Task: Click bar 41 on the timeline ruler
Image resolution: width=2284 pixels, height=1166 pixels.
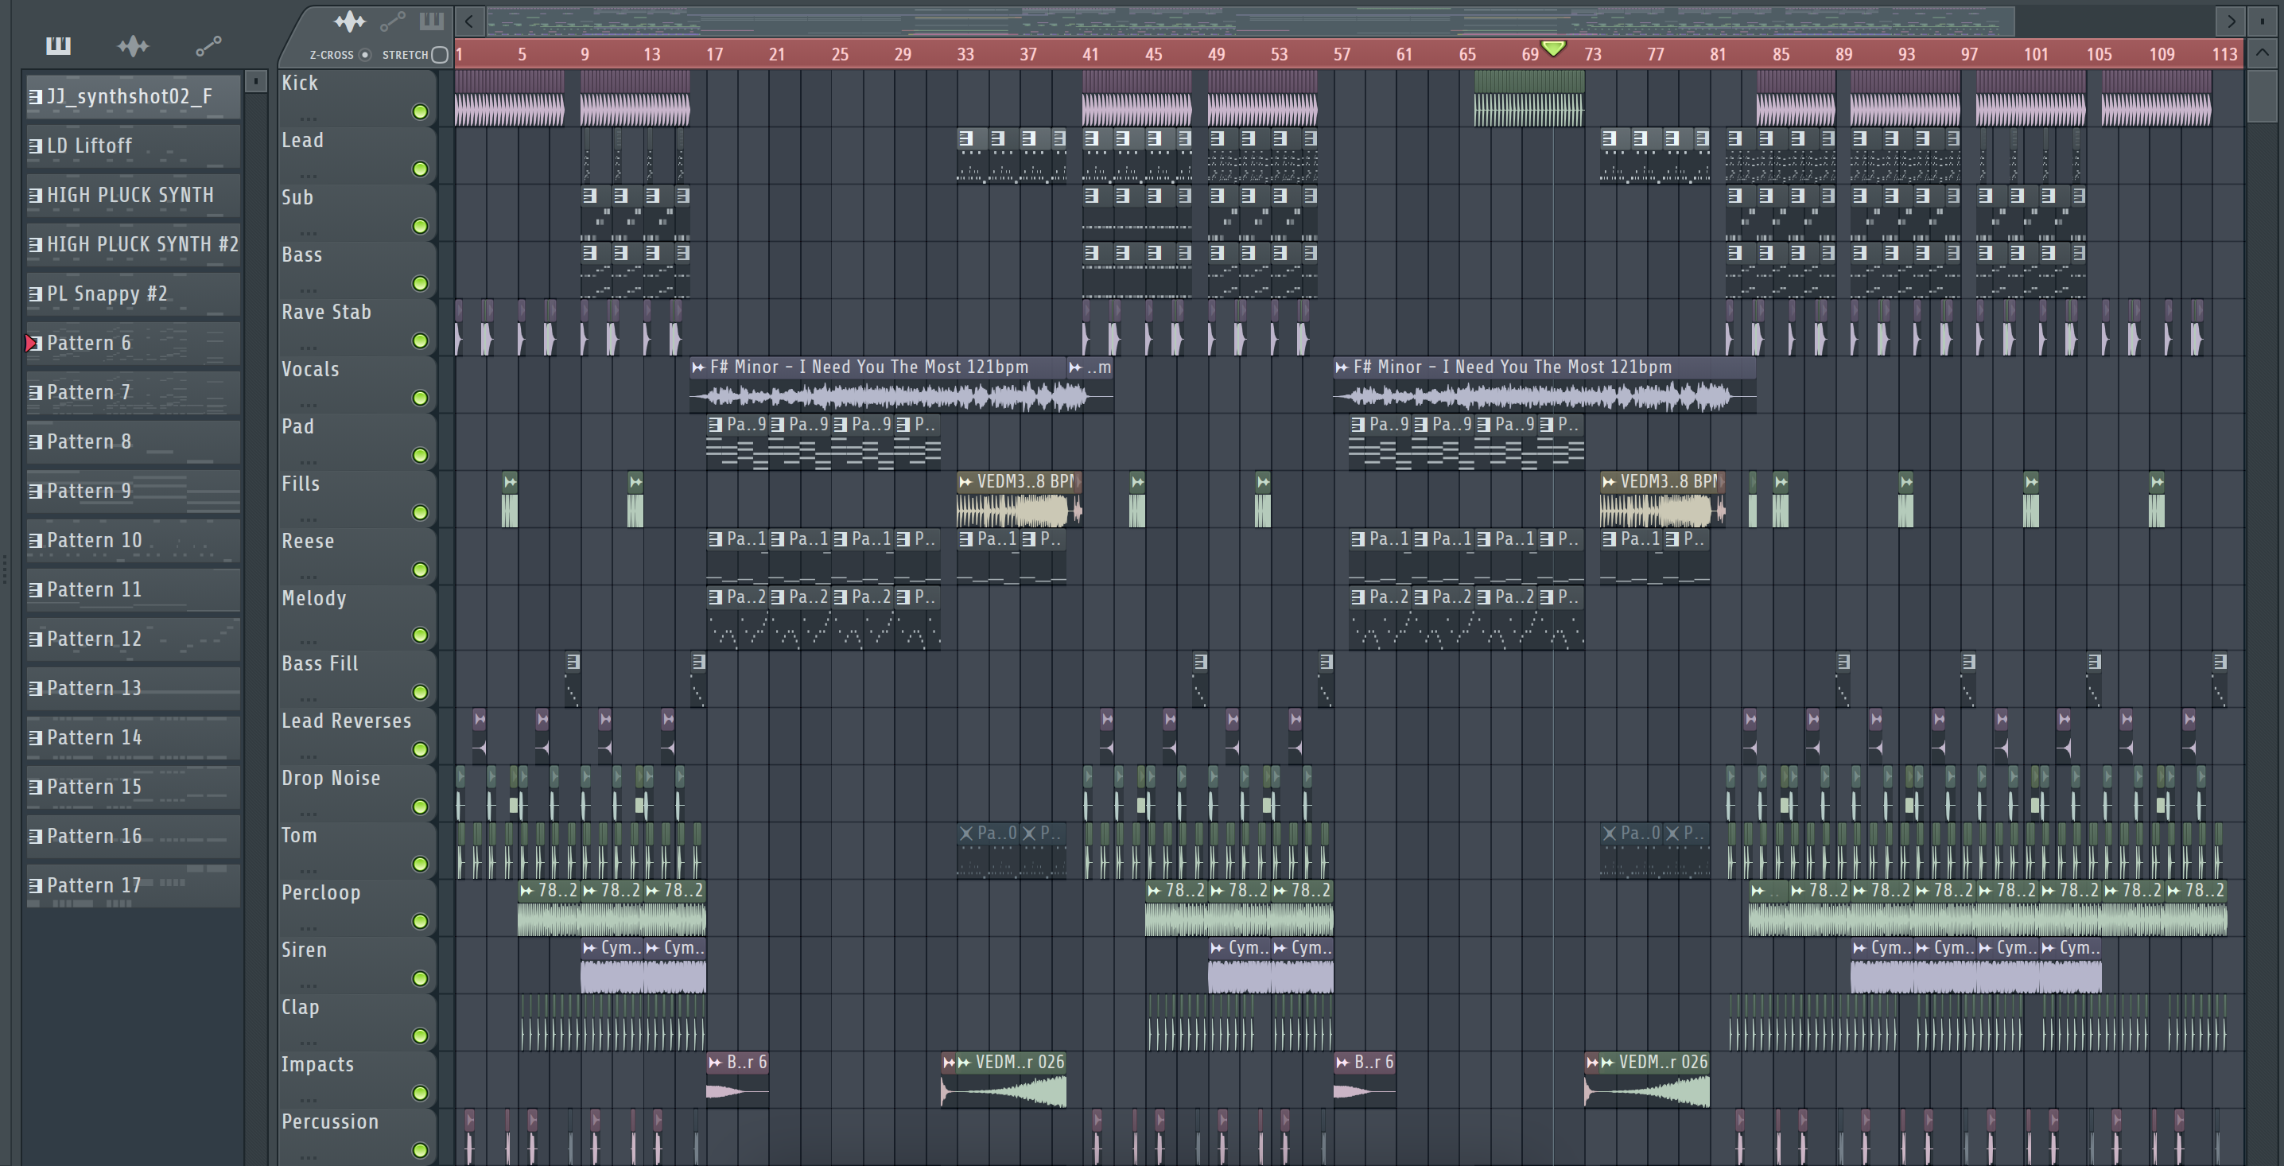Action: click(x=1090, y=55)
